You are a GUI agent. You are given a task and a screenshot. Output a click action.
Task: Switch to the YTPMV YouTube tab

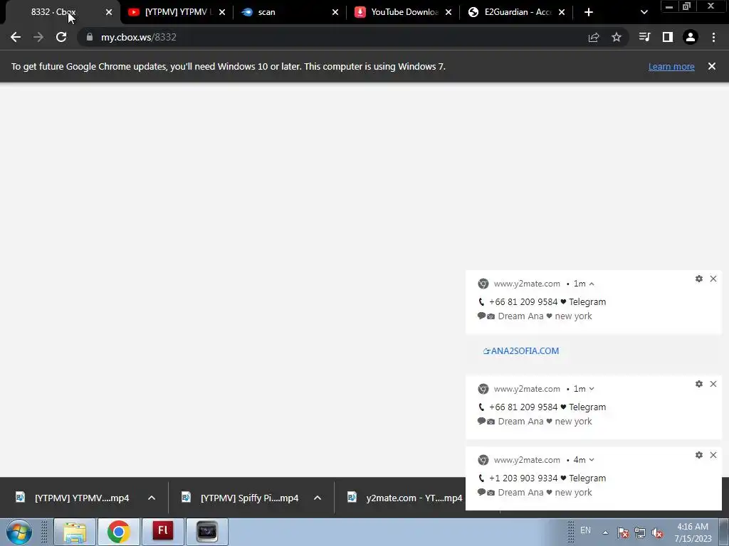(177, 12)
